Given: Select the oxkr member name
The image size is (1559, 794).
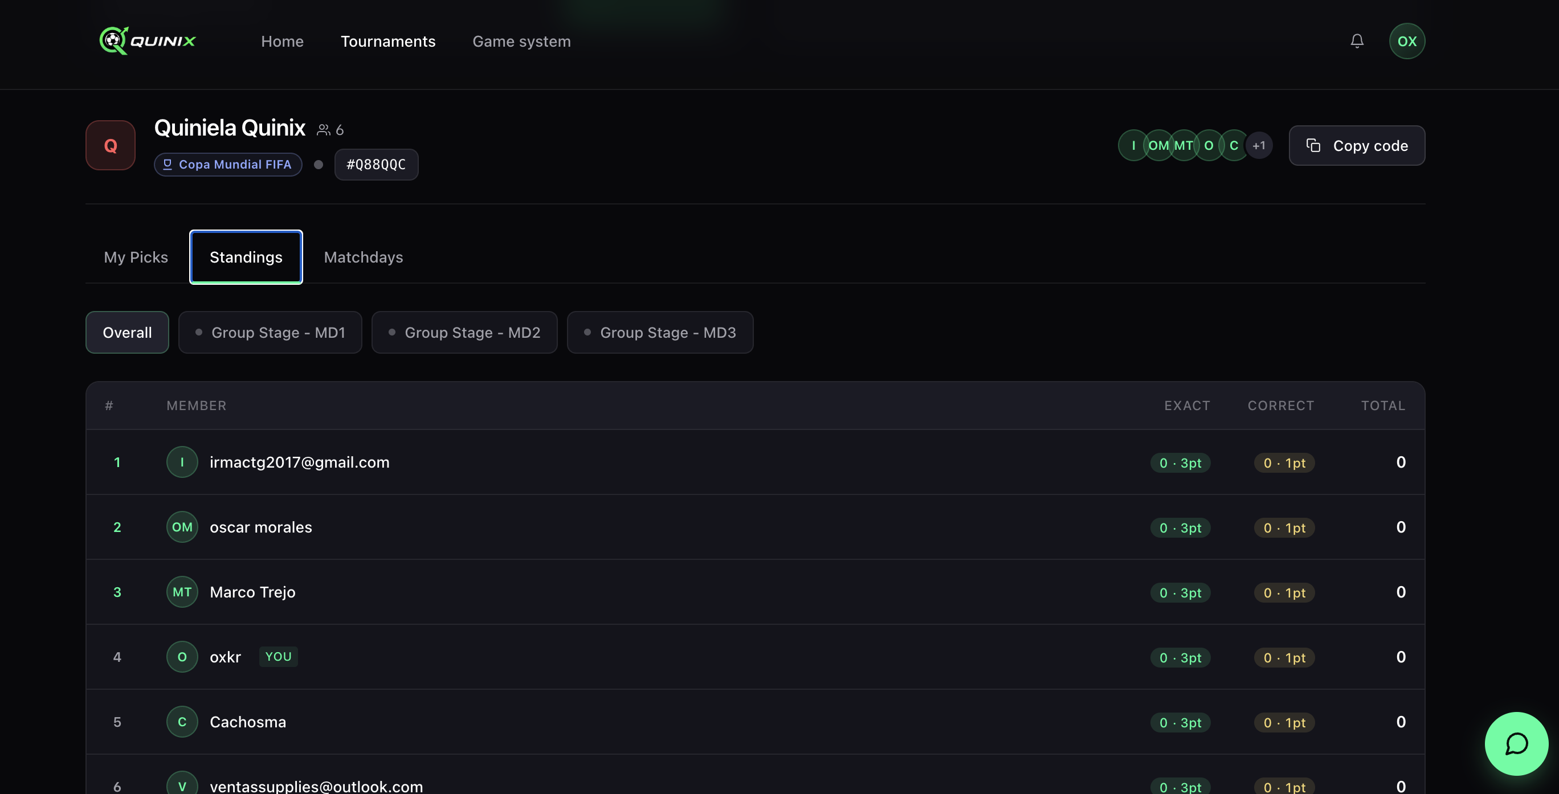Looking at the screenshot, I should tap(225, 657).
